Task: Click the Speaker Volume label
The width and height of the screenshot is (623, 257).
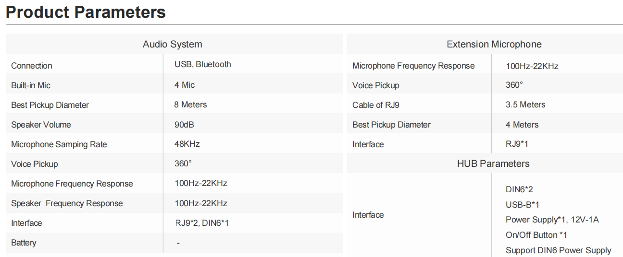Action: coord(41,125)
